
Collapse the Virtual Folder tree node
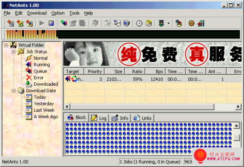[6, 45]
